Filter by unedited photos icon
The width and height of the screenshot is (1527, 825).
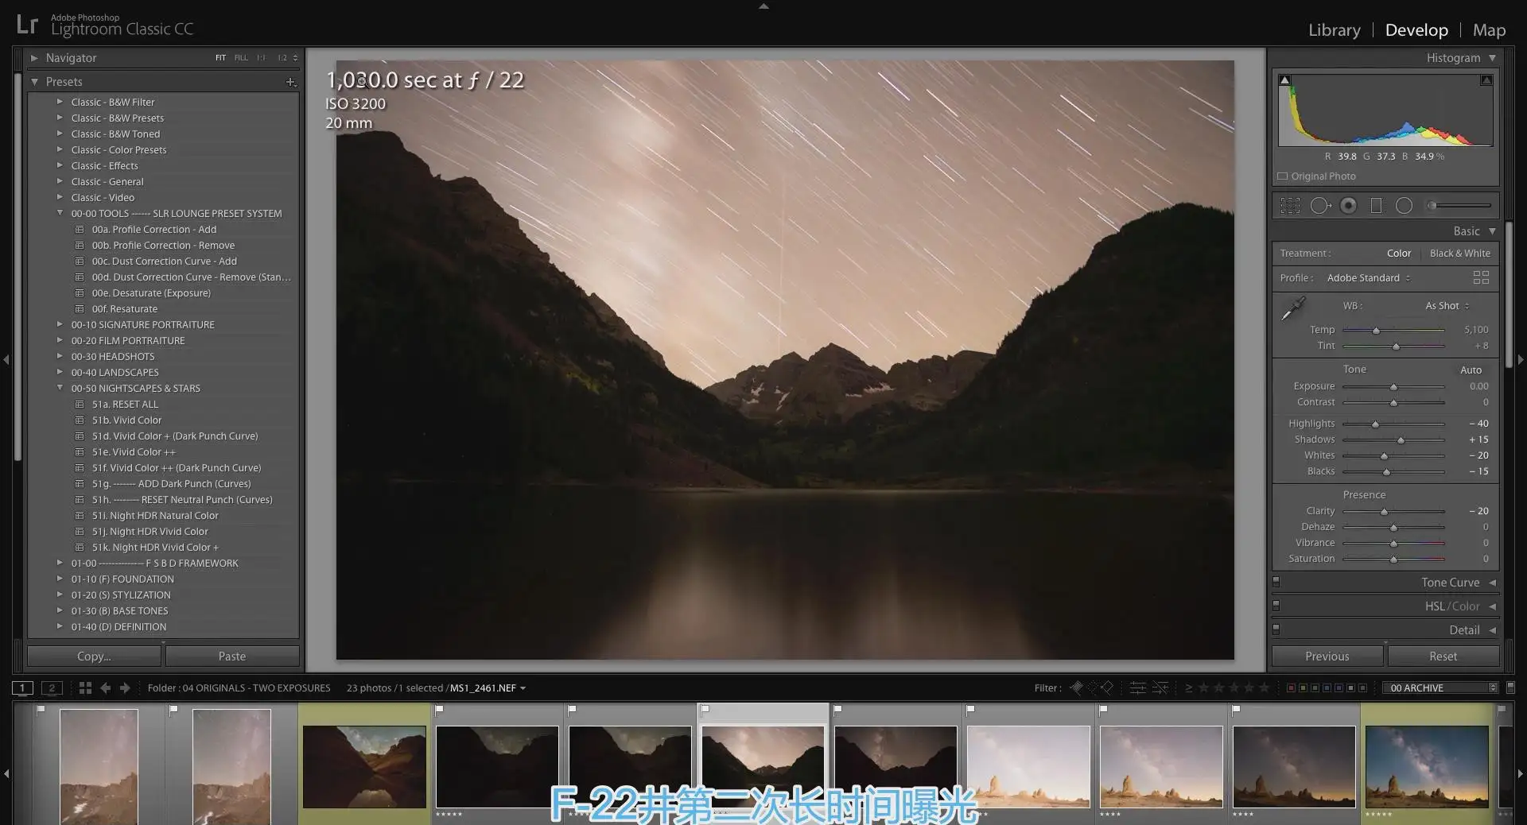1160,688
